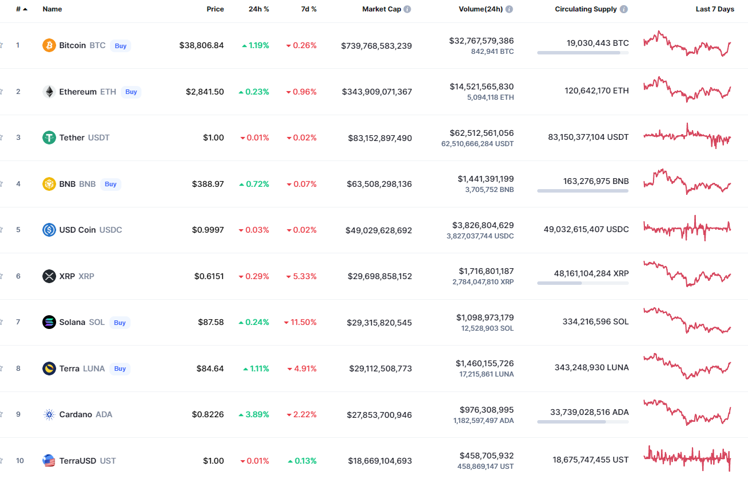This screenshot has width=748, height=482.
Task: Click the Buy button next to Bitcoin
Action: (120, 46)
